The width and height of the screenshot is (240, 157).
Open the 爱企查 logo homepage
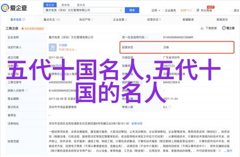(x=14, y=8)
